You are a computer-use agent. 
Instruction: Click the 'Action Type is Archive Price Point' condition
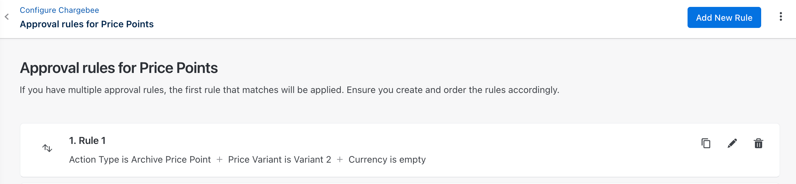click(140, 160)
